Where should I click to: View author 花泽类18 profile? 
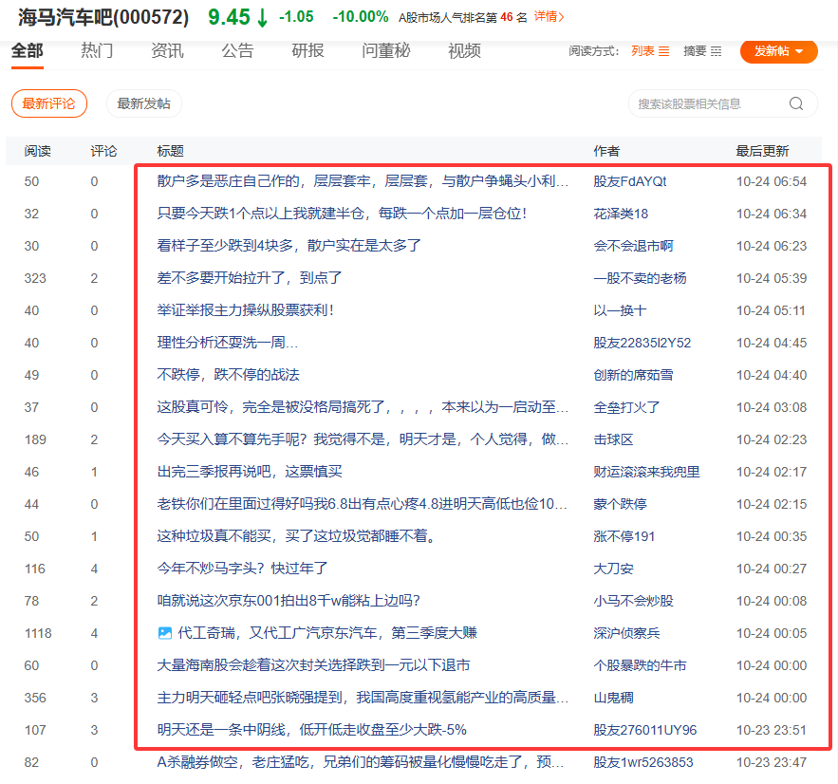(621, 214)
